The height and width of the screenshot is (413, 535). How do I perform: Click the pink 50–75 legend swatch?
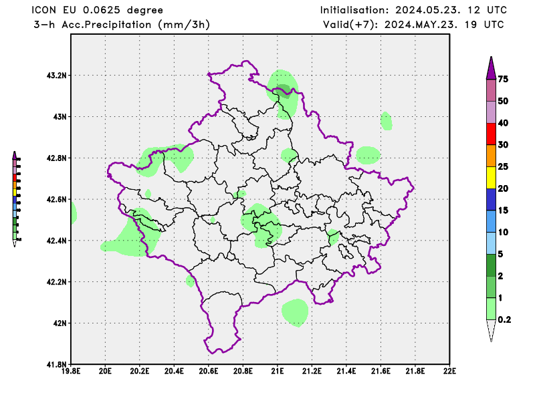click(491, 90)
